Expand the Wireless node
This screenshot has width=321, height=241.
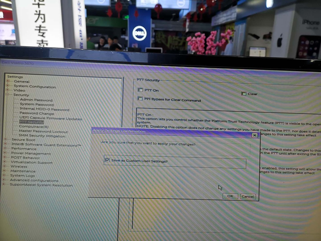tap(5, 166)
